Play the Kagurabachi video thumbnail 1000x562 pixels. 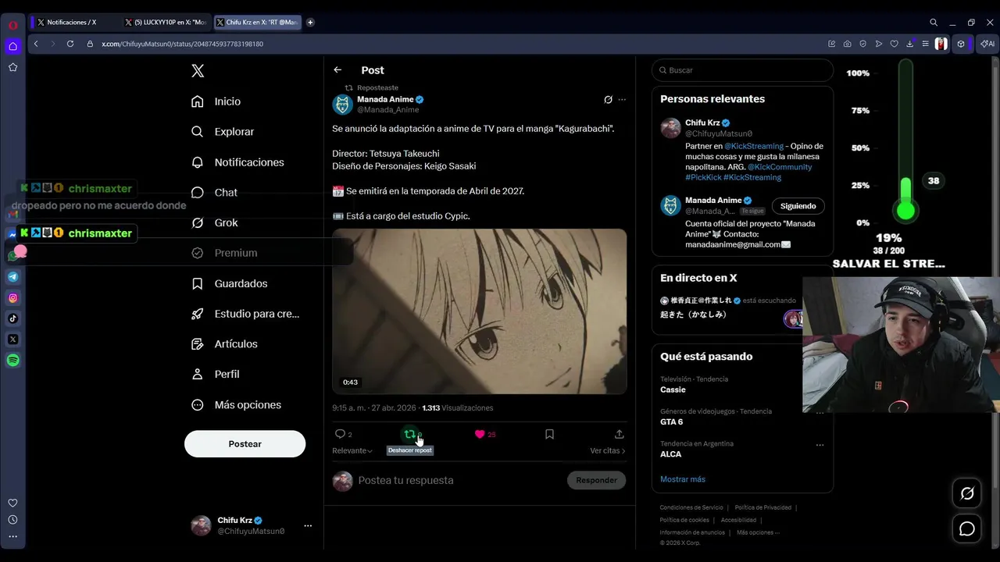point(479,311)
